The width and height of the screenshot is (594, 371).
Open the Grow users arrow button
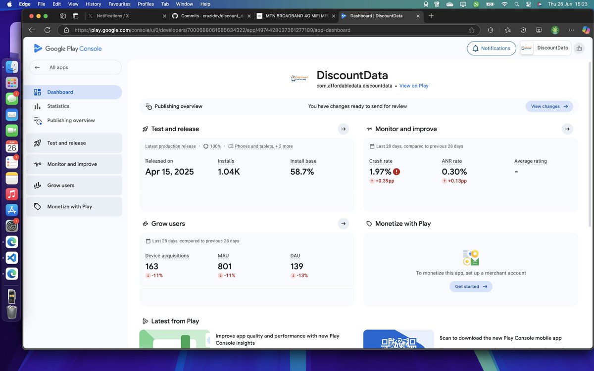344,224
